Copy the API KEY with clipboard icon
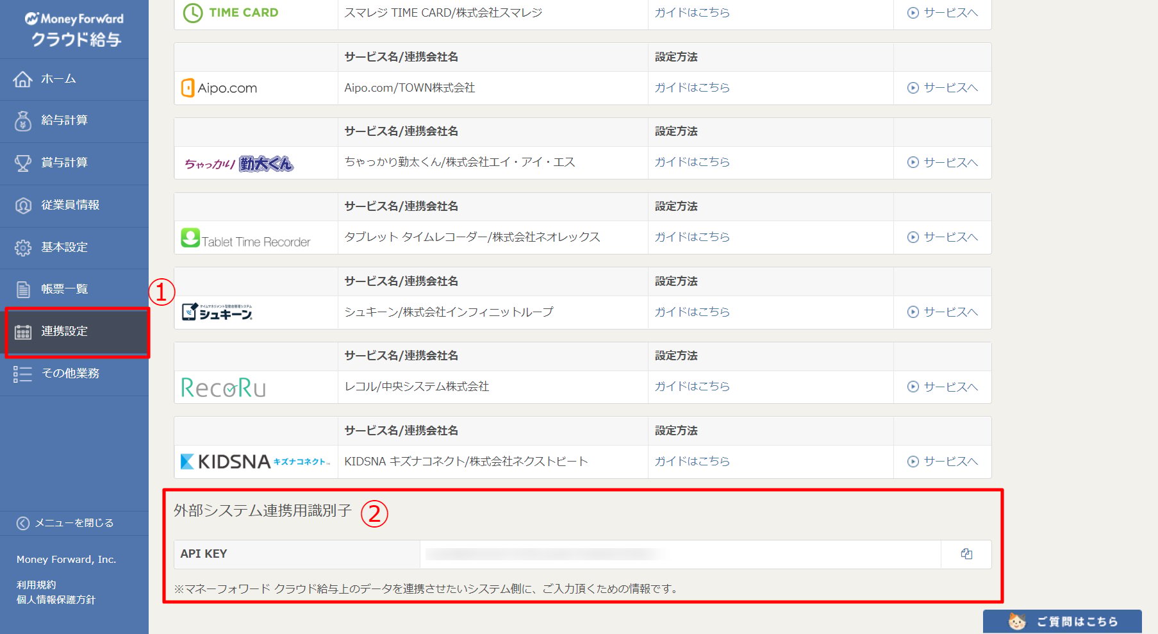This screenshot has width=1158, height=634. [x=966, y=554]
